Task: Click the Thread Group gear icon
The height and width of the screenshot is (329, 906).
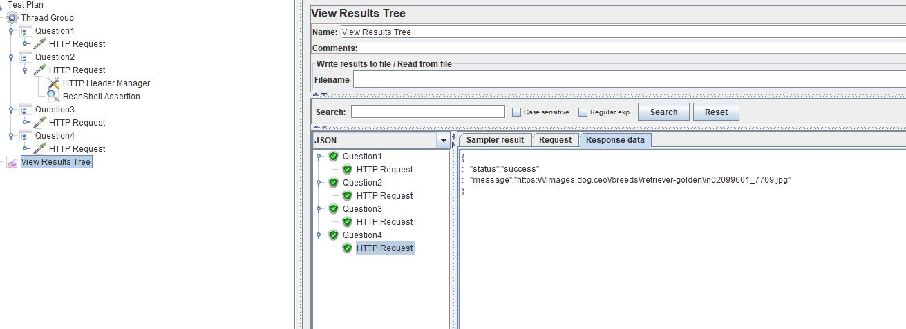Action: [x=12, y=18]
